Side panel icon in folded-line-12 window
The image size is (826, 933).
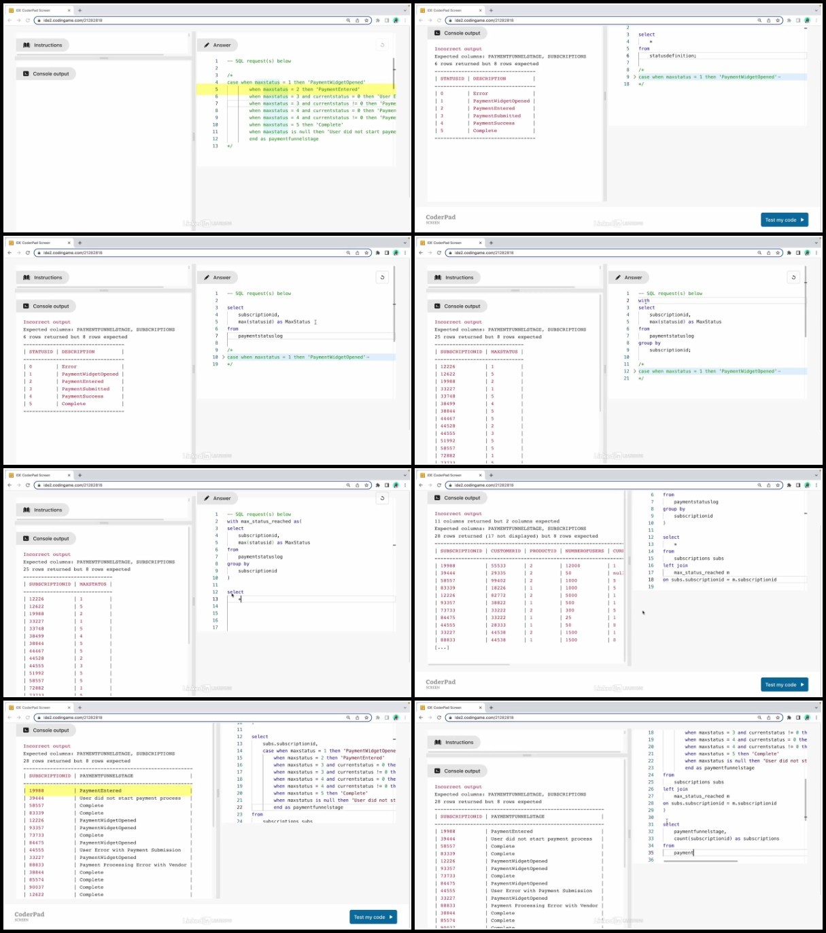[x=798, y=253]
